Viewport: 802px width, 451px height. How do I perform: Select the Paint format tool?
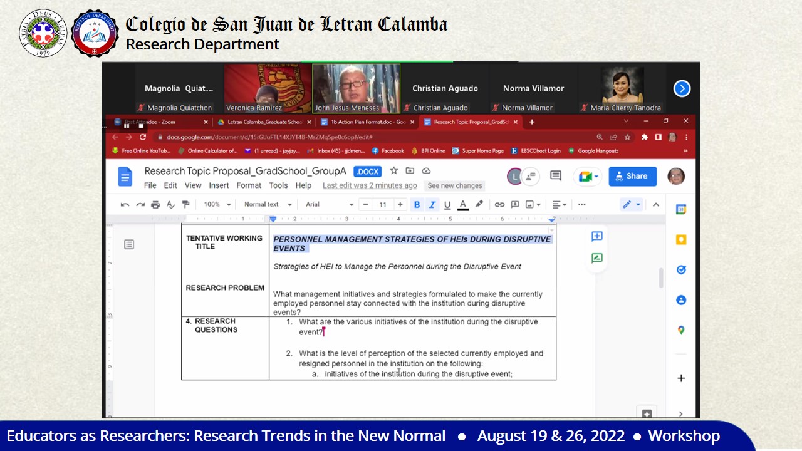point(185,205)
